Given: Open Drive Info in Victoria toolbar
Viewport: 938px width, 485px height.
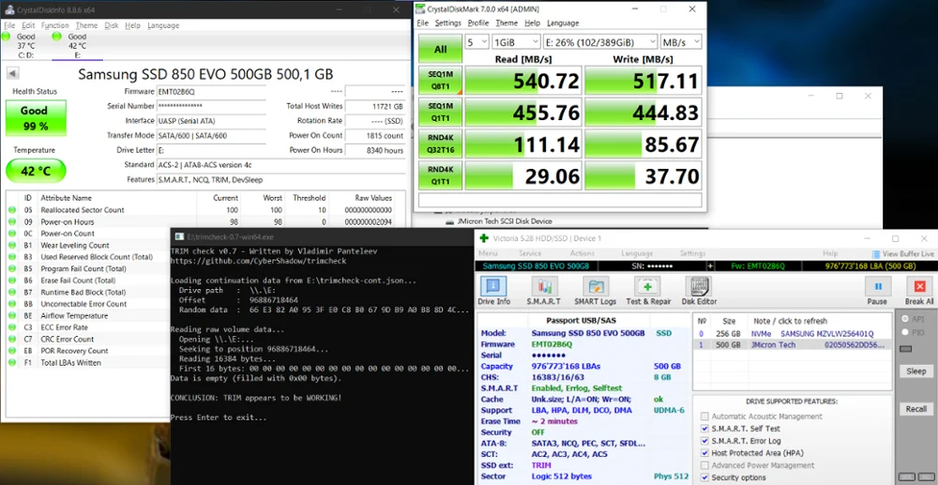Looking at the screenshot, I should (x=493, y=291).
